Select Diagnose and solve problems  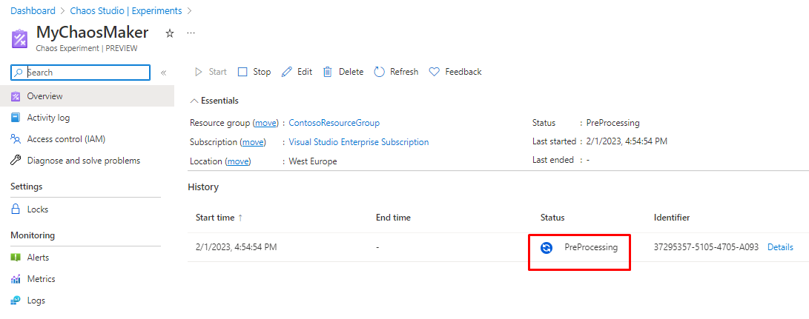(83, 161)
